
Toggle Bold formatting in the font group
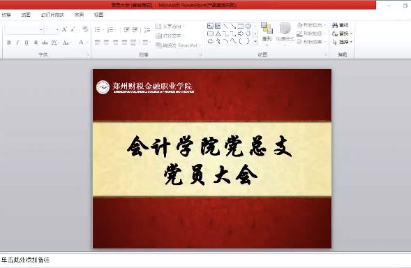click(x=9, y=43)
